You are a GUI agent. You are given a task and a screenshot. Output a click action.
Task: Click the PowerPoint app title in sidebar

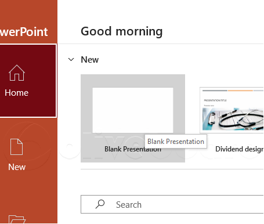[24, 32]
